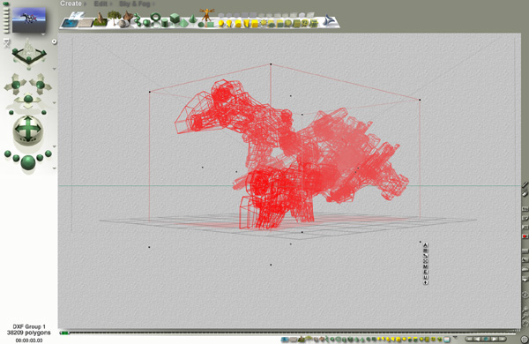Image resolution: width=529 pixels, height=344 pixels.
Task: Open the triangle after the bottom mini palette
Action: click(x=455, y=337)
